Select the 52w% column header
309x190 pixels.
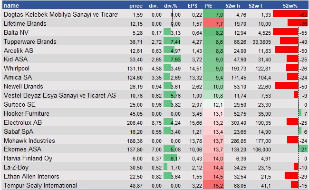[x=290, y=6]
